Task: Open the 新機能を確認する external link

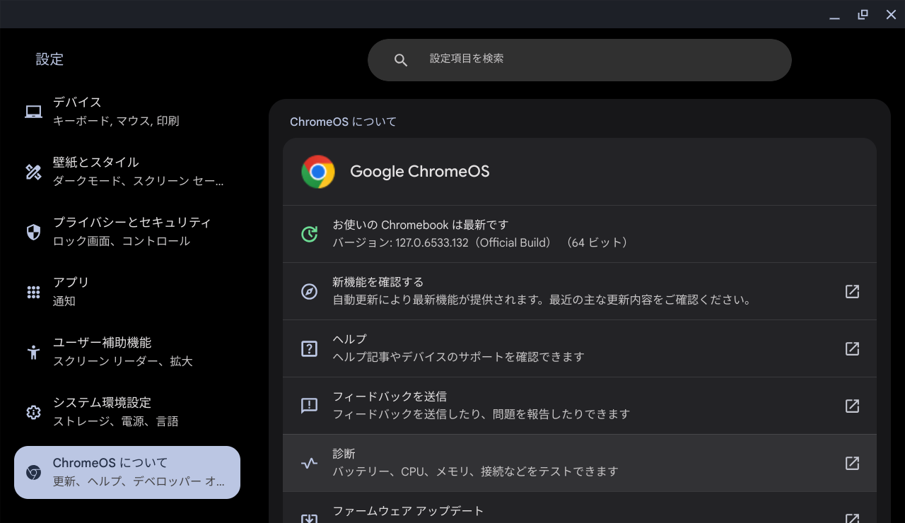Action: [851, 291]
